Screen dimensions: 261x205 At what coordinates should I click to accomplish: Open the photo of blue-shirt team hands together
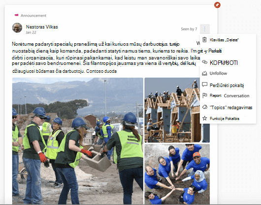[x=177, y=174]
